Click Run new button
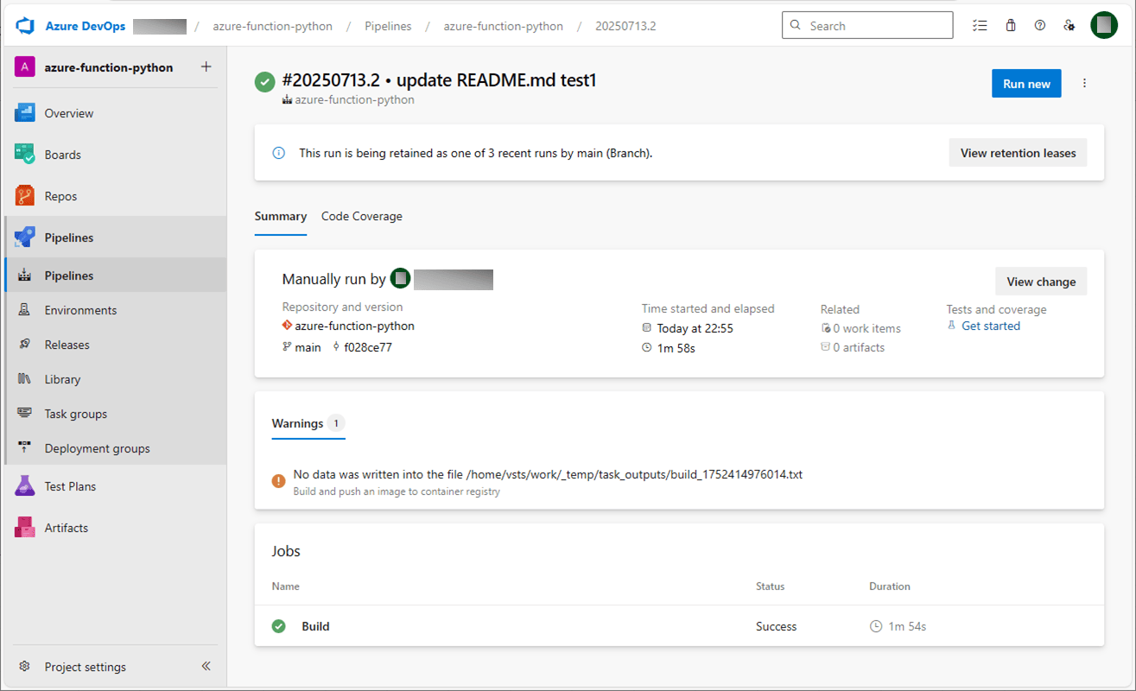This screenshot has width=1136, height=691. (x=1026, y=84)
